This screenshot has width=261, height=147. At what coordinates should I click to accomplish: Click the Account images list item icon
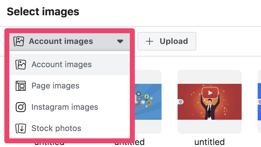(x=21, y=65)
